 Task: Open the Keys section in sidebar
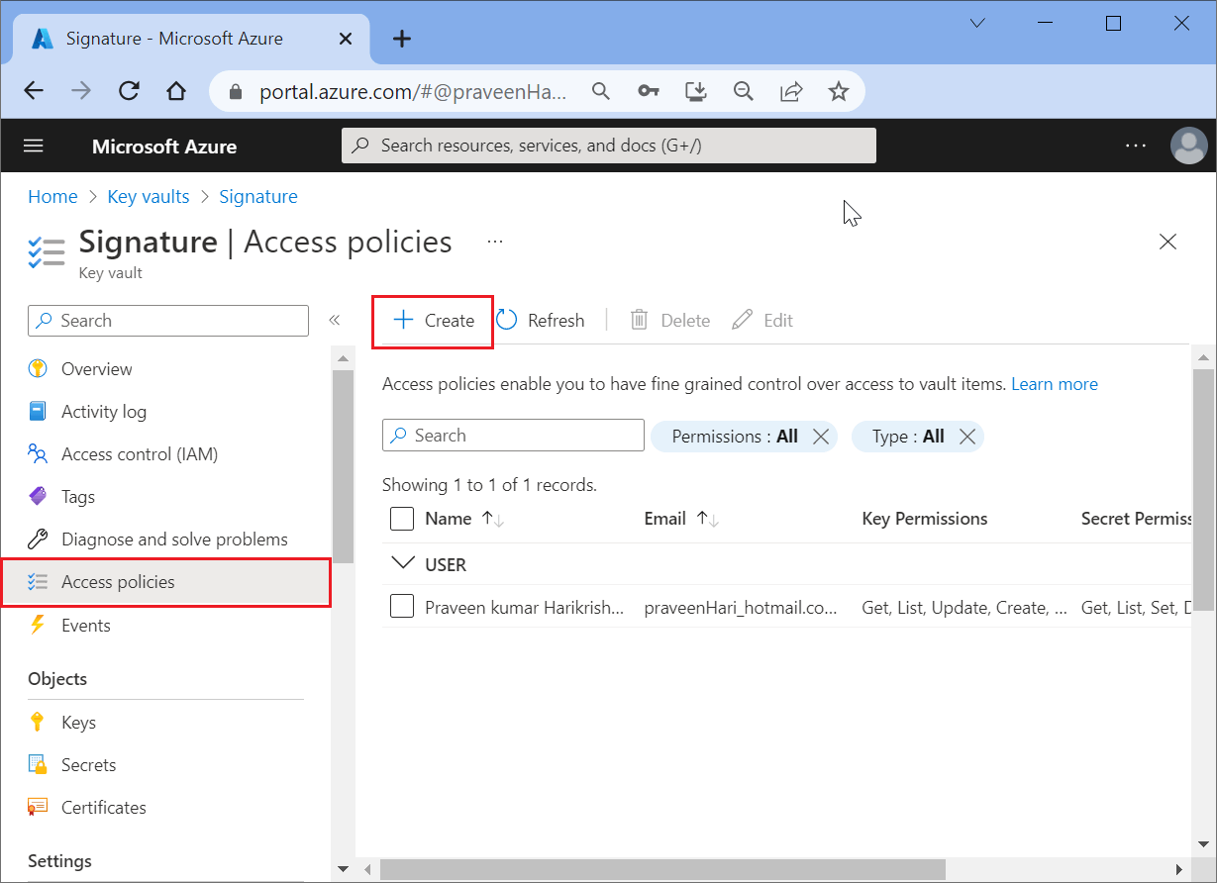point(78,723)
